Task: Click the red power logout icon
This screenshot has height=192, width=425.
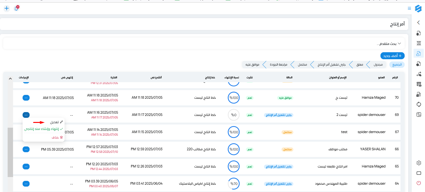Action: [x=419, y=183]
